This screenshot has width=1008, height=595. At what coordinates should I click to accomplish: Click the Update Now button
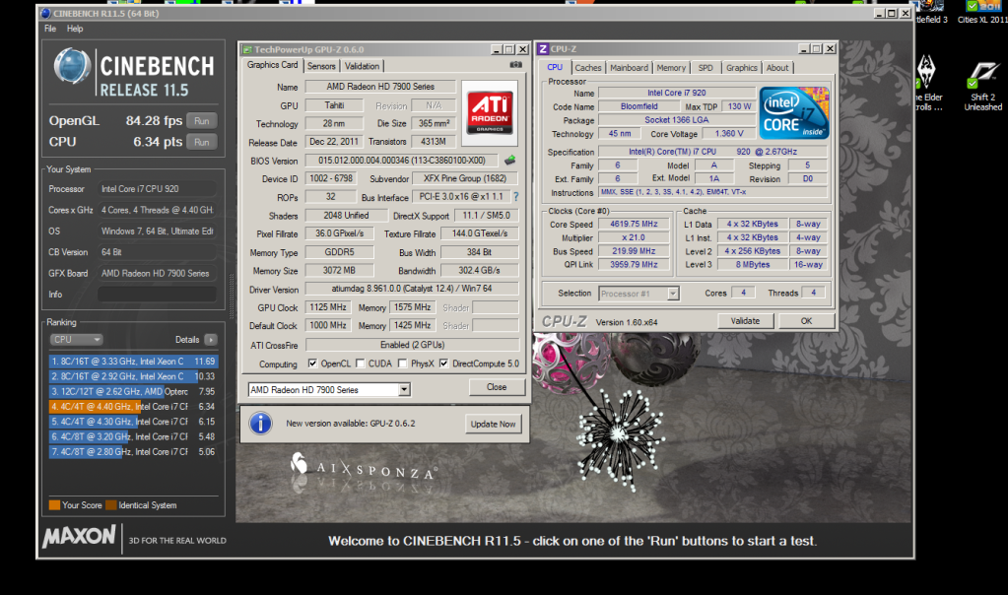click(x=493, y=424)
